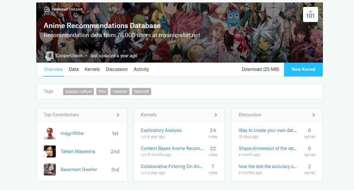Open CooperUnion's profile avatar
This screenshot has width=354, height=190.
[49, 56]
